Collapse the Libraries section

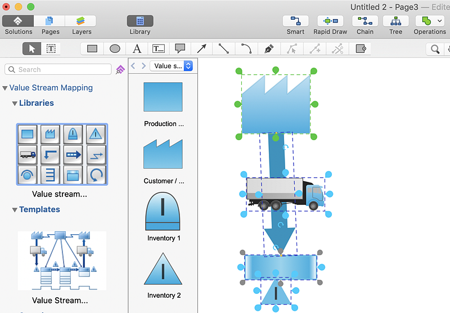(15, 104)
